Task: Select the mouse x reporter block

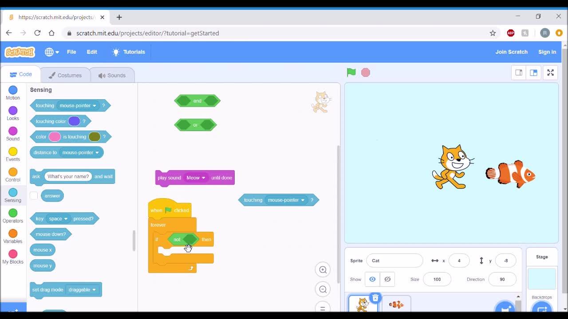Action: pos(43,250)
